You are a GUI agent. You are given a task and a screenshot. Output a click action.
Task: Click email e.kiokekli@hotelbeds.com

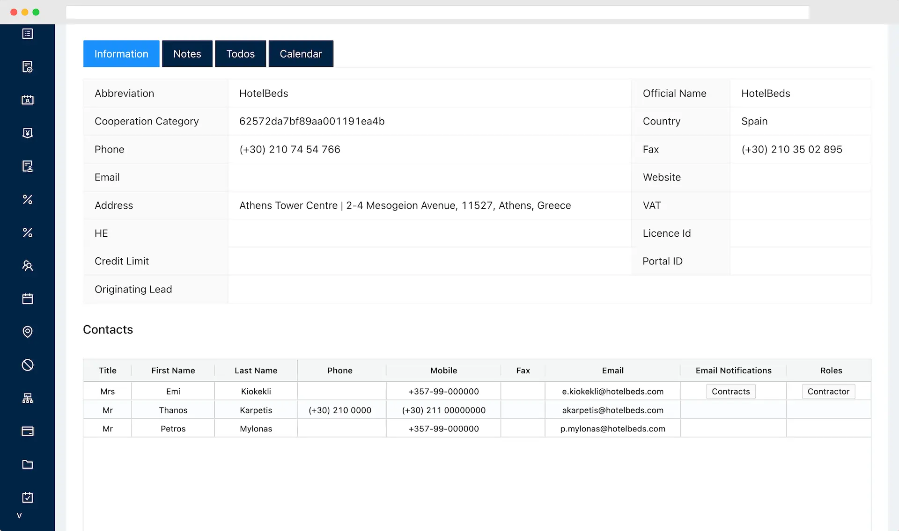(x=613, y=392)
